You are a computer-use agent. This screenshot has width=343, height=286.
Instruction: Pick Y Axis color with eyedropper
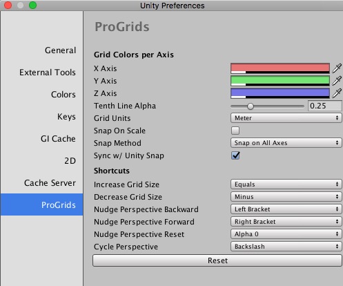pyautogui.click(x=337, y=81)
